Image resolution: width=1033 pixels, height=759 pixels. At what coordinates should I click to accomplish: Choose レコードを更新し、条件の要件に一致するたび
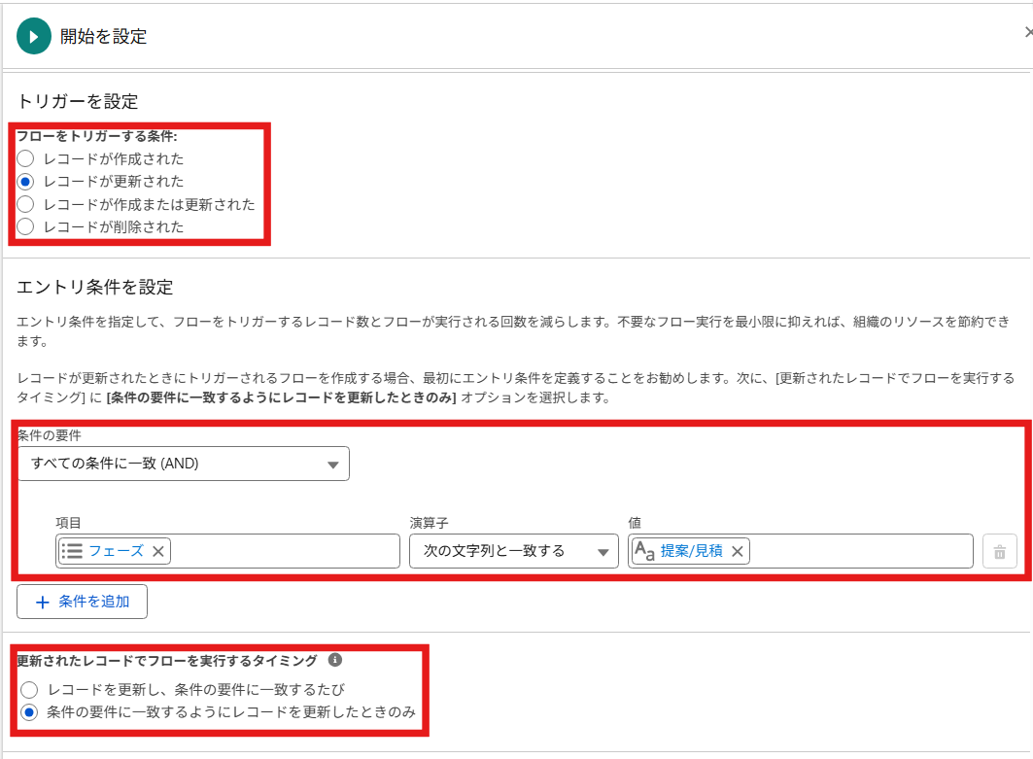tap(30, 689)
